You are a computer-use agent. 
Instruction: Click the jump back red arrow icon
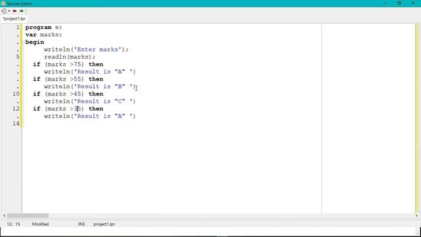14,11
